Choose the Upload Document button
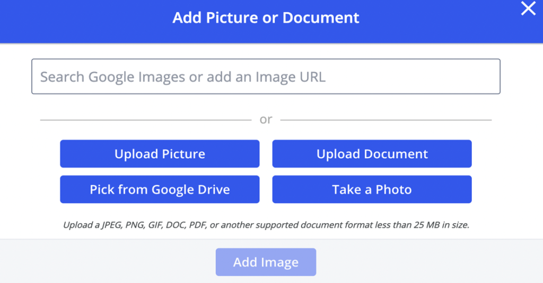Screen dimensions: 543x283 click(372, 154)
